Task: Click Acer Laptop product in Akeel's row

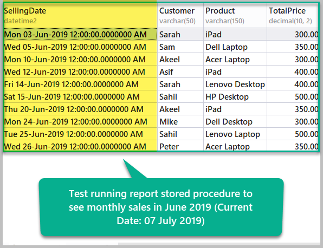Action: pos(235,59)
